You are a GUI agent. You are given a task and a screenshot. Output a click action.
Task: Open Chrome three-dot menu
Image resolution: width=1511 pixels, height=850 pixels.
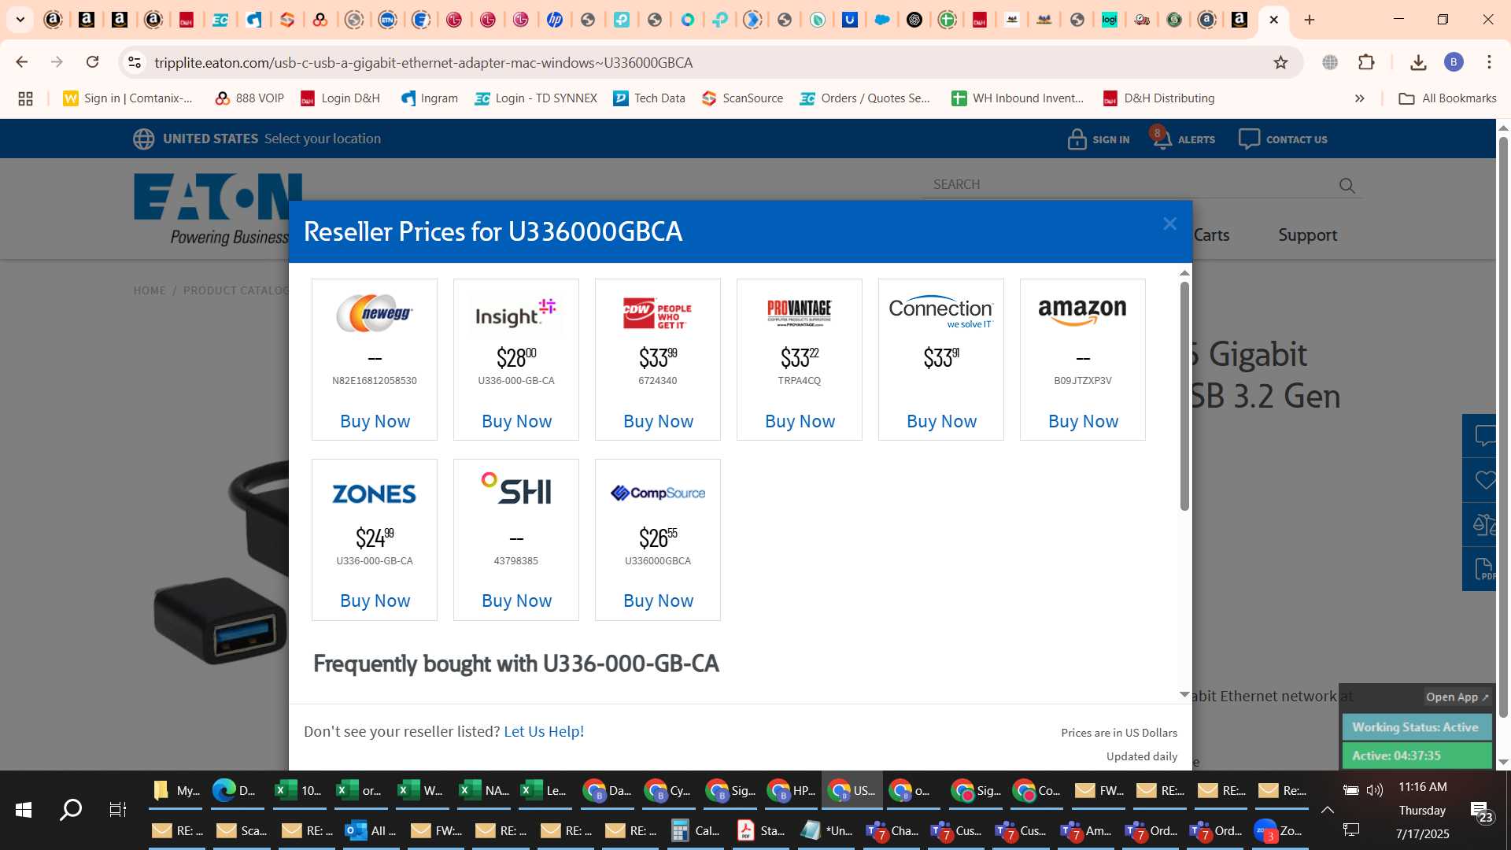(x=1489, y=62)
